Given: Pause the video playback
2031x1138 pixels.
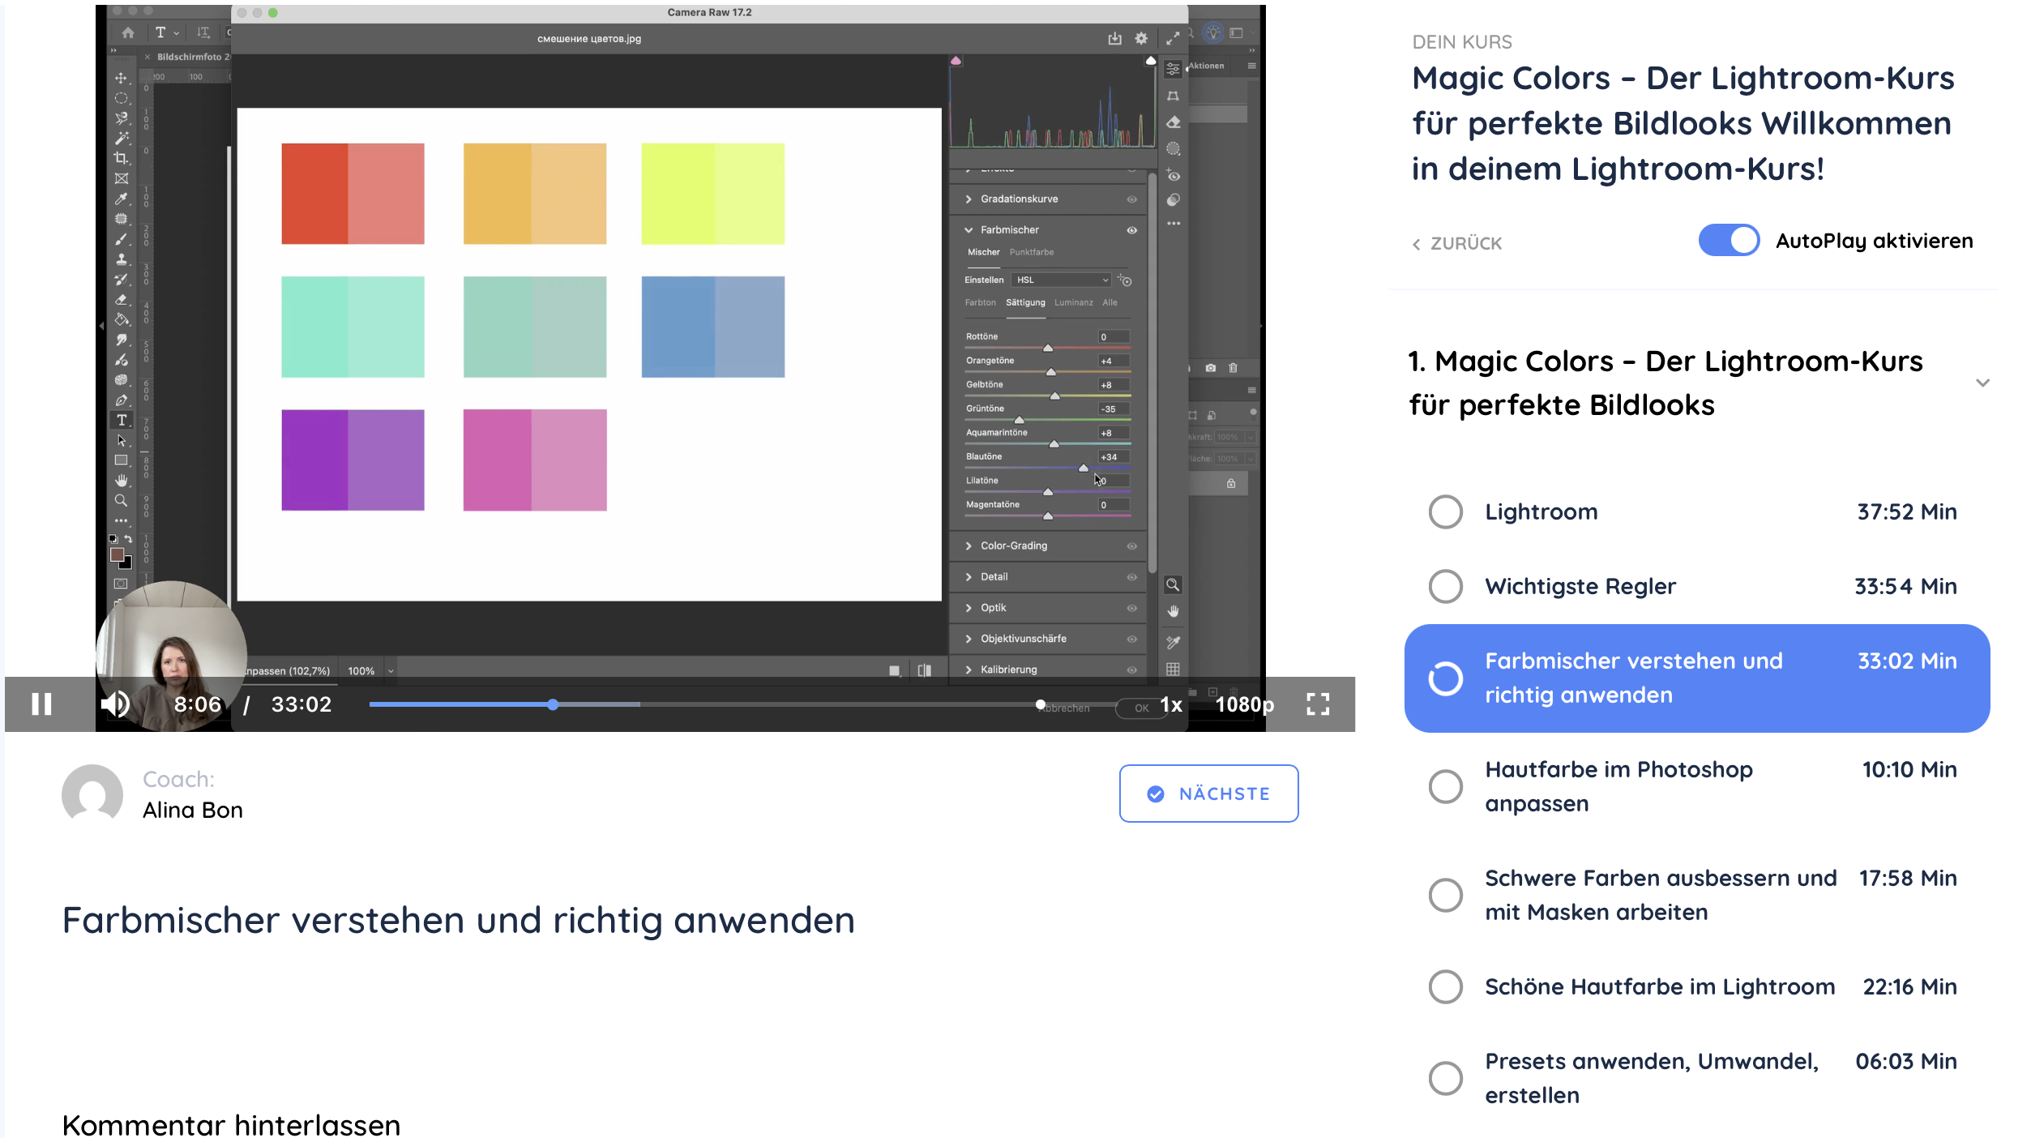Looking at the screenshot, I should 41,704.
